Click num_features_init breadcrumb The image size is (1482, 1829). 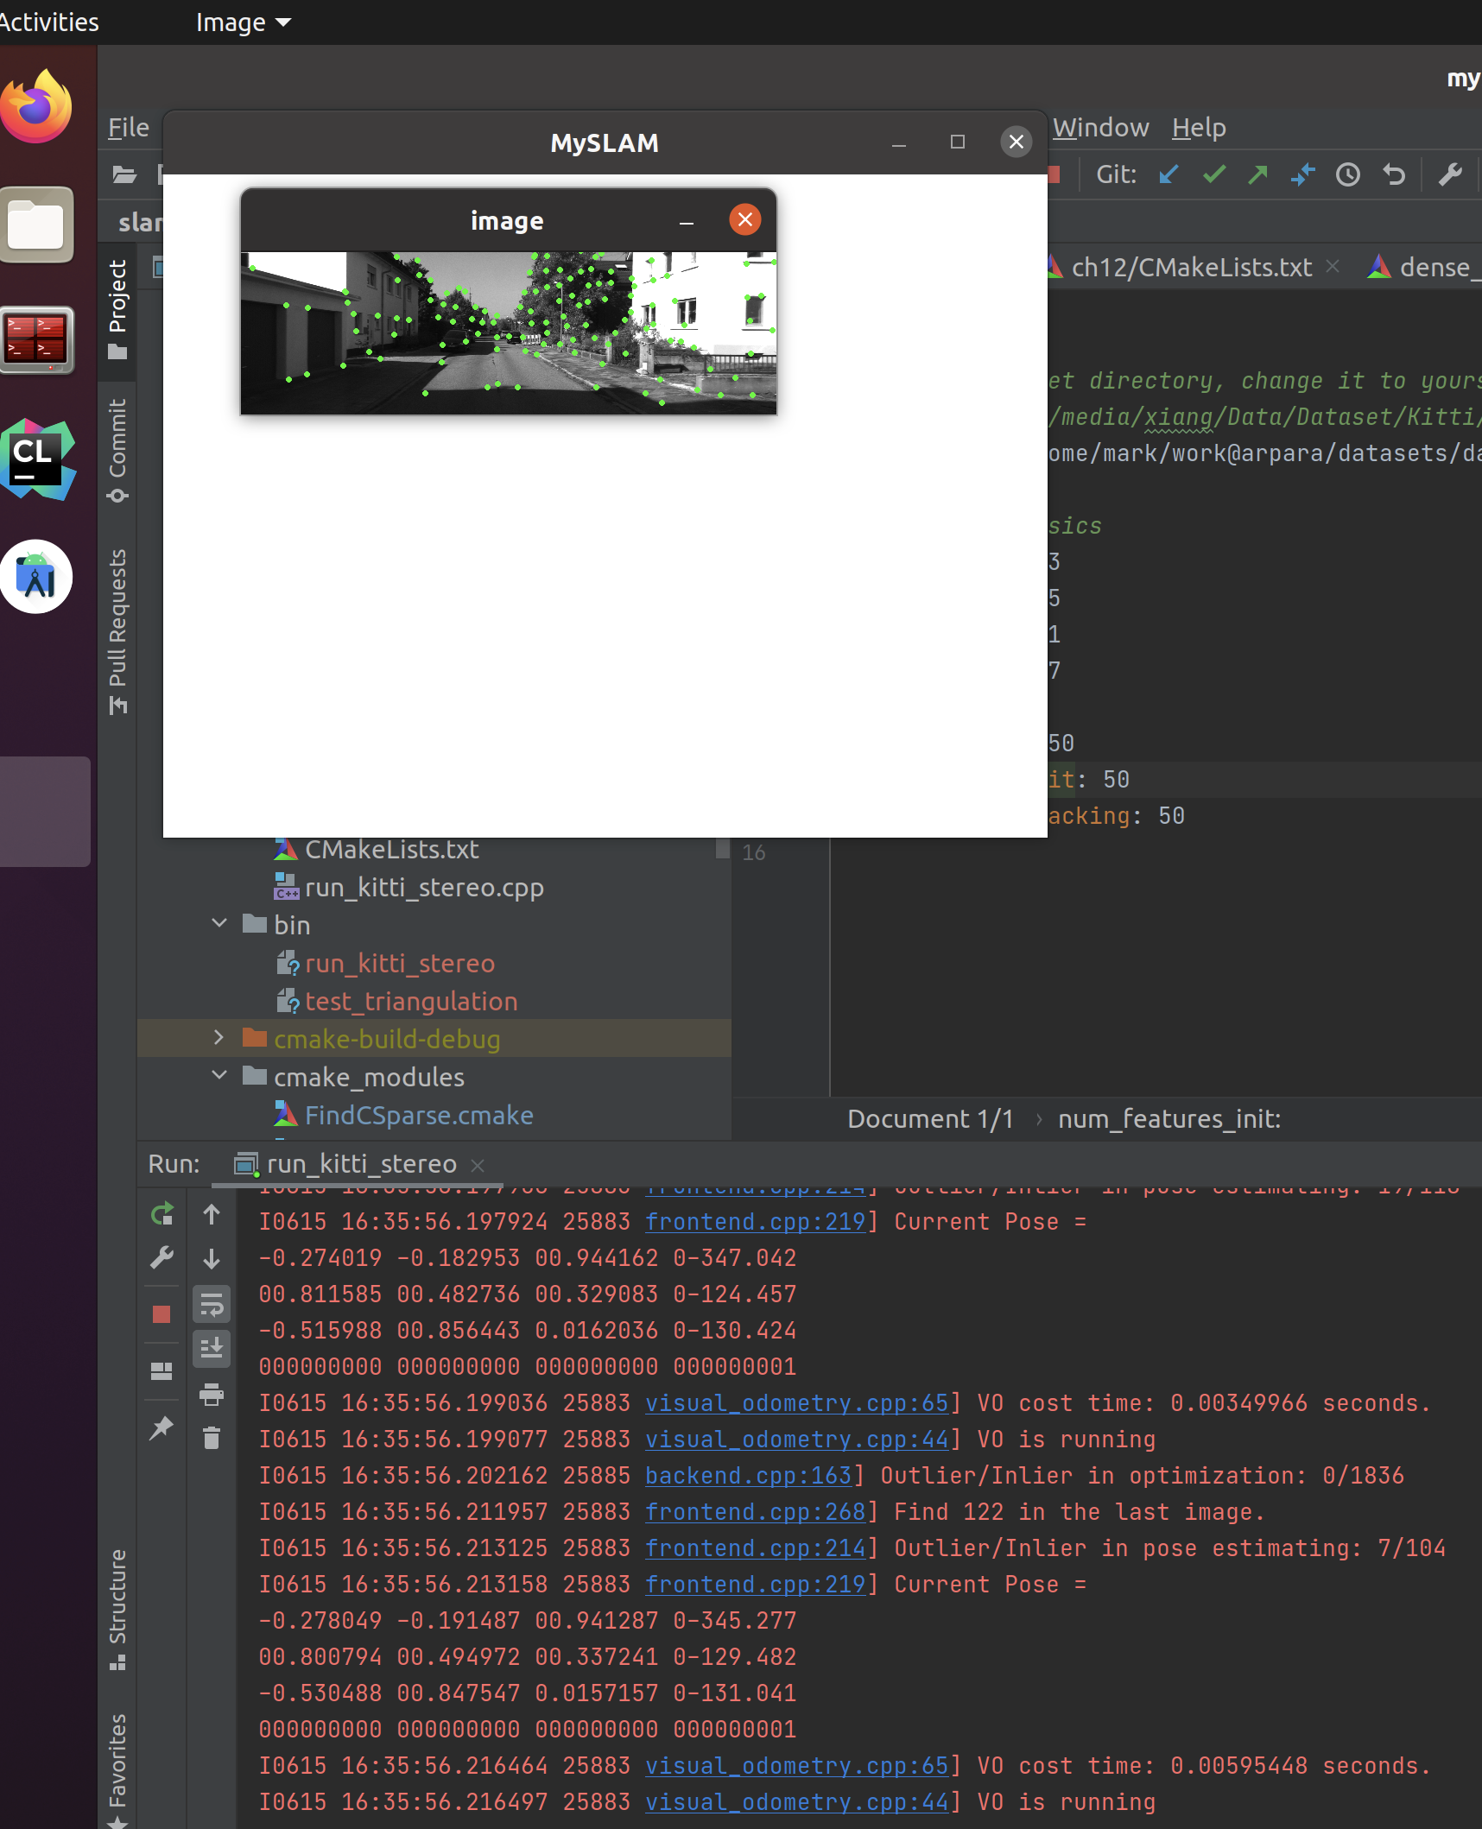pos(1169,1119)
